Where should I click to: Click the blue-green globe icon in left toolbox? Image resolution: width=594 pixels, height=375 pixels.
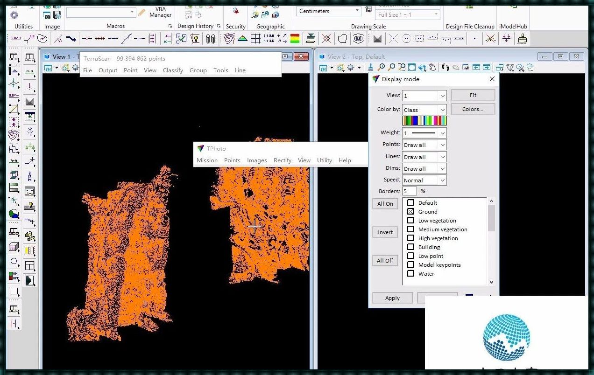pos(14,215)
